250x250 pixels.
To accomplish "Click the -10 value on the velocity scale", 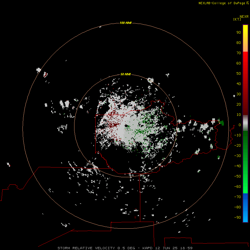I will [x=237, y=135].
